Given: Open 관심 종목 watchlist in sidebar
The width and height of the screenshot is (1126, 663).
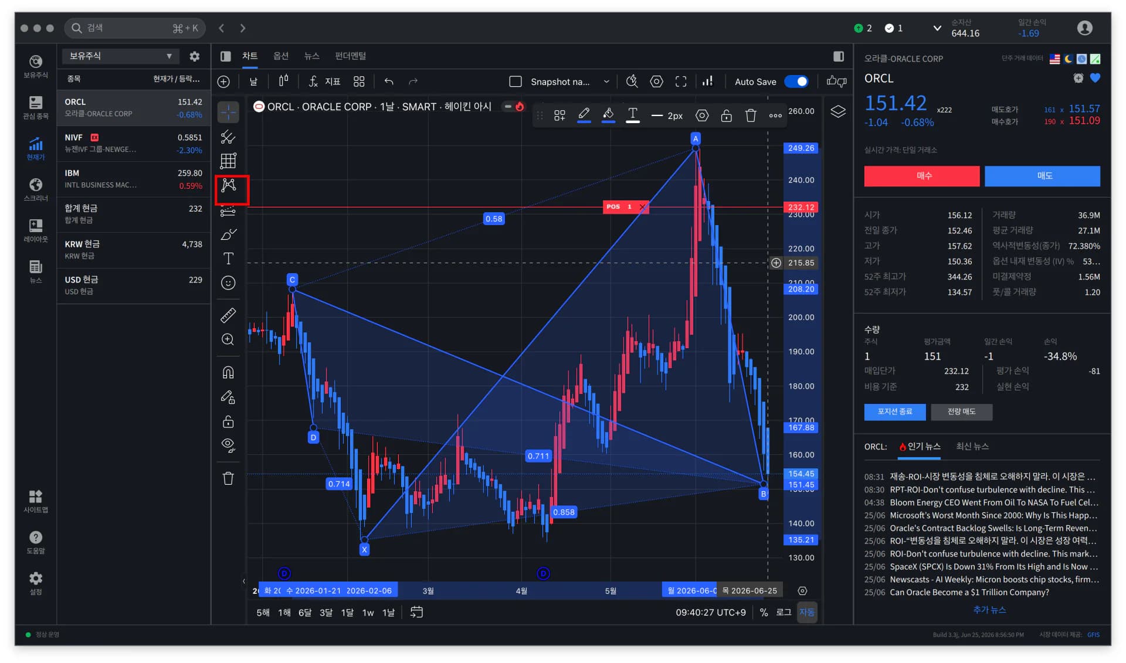Looking at the screenshot, I should 36,107.
